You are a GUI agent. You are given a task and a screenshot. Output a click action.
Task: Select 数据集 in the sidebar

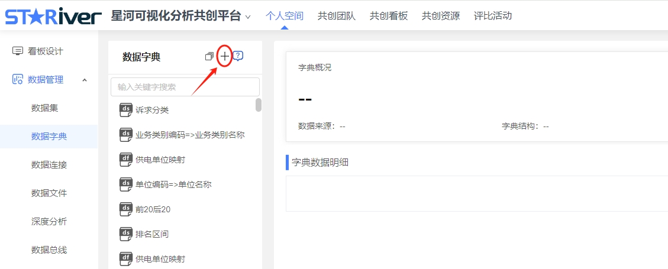(x=44, y=108)
